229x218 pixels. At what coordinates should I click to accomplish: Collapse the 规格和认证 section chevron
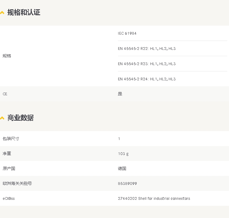pos(2,13)
